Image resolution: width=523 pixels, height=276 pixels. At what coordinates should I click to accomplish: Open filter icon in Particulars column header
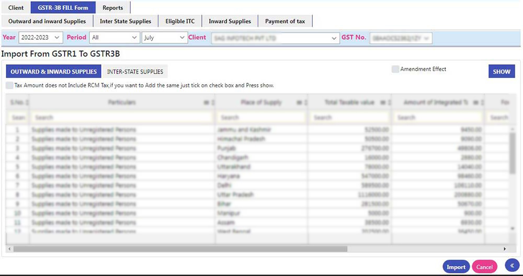pyautogui.click(x=206, y=103)
